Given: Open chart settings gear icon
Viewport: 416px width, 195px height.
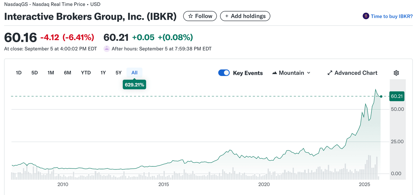Looking at the screenshot, I should coord(396,73).
